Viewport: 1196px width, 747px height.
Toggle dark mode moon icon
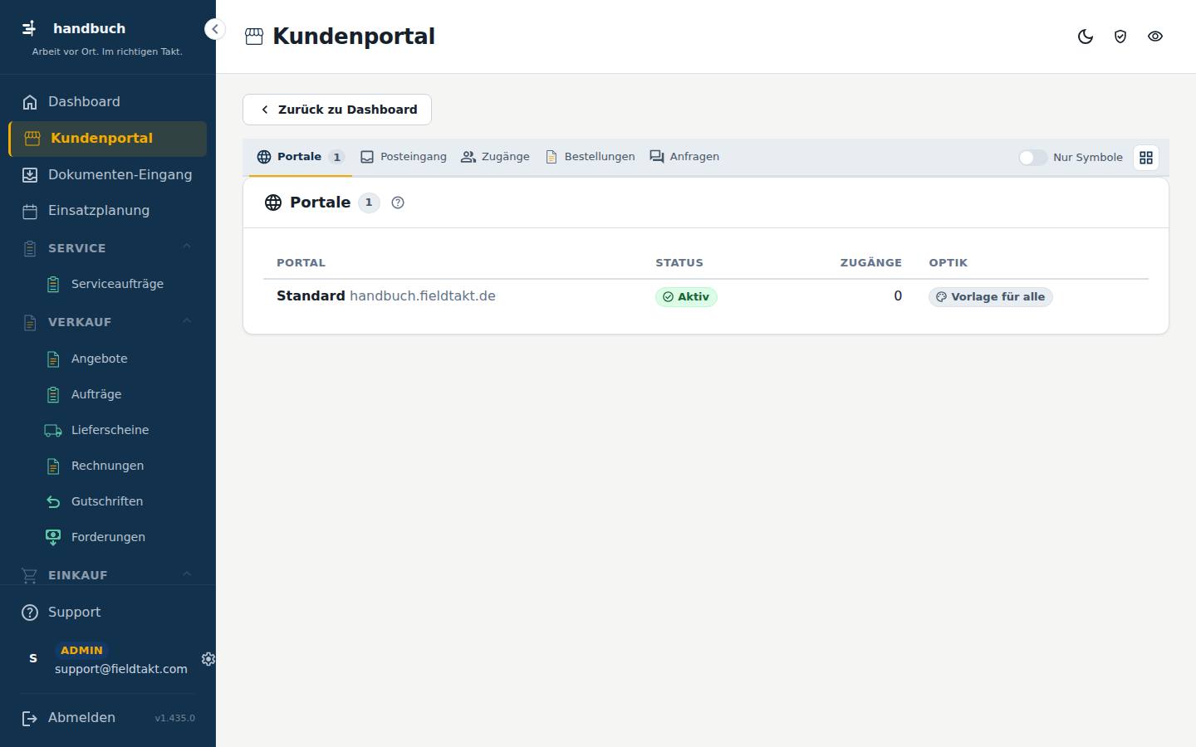[1086, 37]
